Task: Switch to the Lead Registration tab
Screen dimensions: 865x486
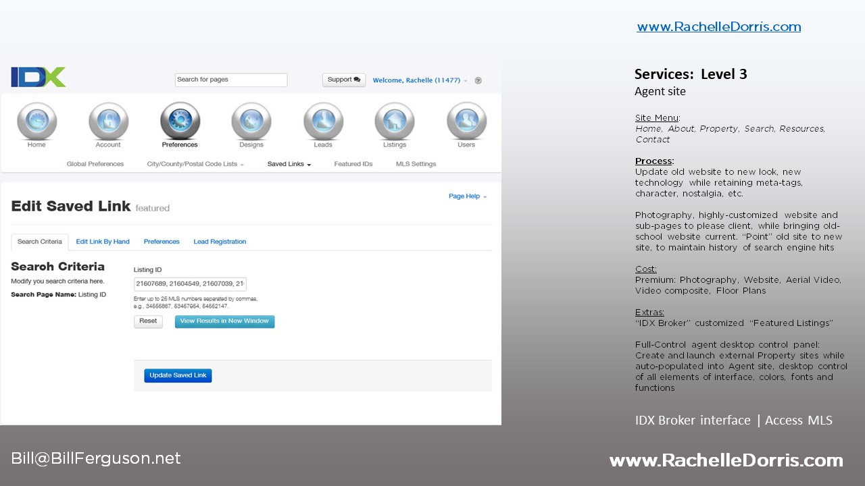Action: pos(220,242)
